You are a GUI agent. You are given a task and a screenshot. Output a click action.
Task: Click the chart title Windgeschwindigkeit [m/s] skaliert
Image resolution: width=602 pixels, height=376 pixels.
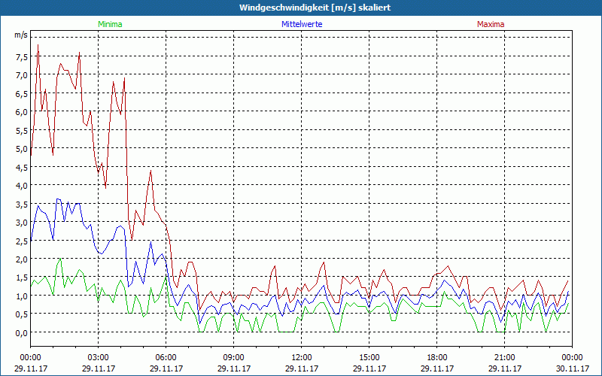tap(315, 8)
